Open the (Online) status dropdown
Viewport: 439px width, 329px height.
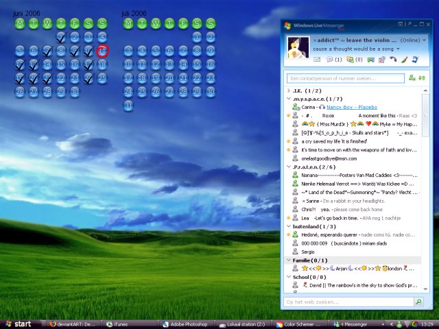414,40
